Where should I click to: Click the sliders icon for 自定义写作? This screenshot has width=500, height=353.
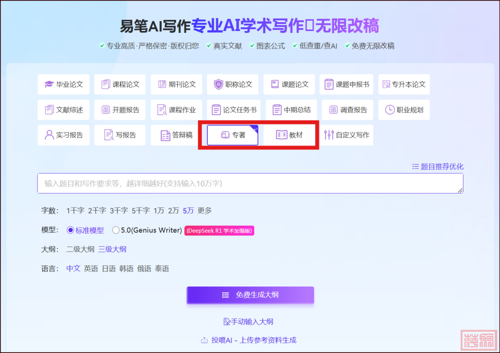[x=329, y=135]
